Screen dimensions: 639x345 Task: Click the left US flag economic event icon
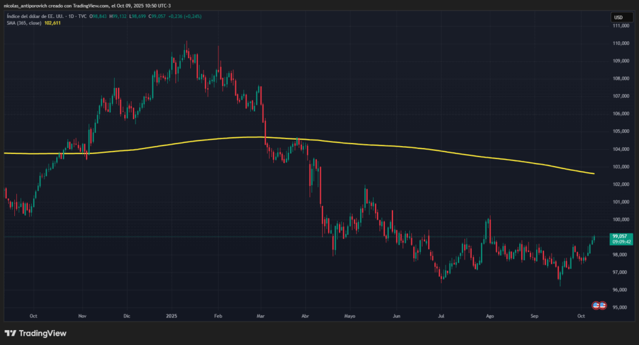tap(596, 305)
